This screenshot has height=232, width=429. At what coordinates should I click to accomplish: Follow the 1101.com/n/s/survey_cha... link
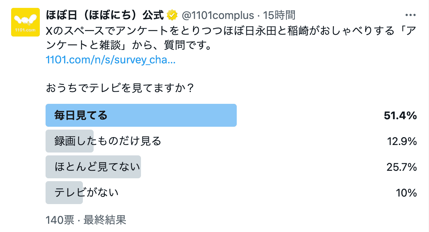[110, 60]
